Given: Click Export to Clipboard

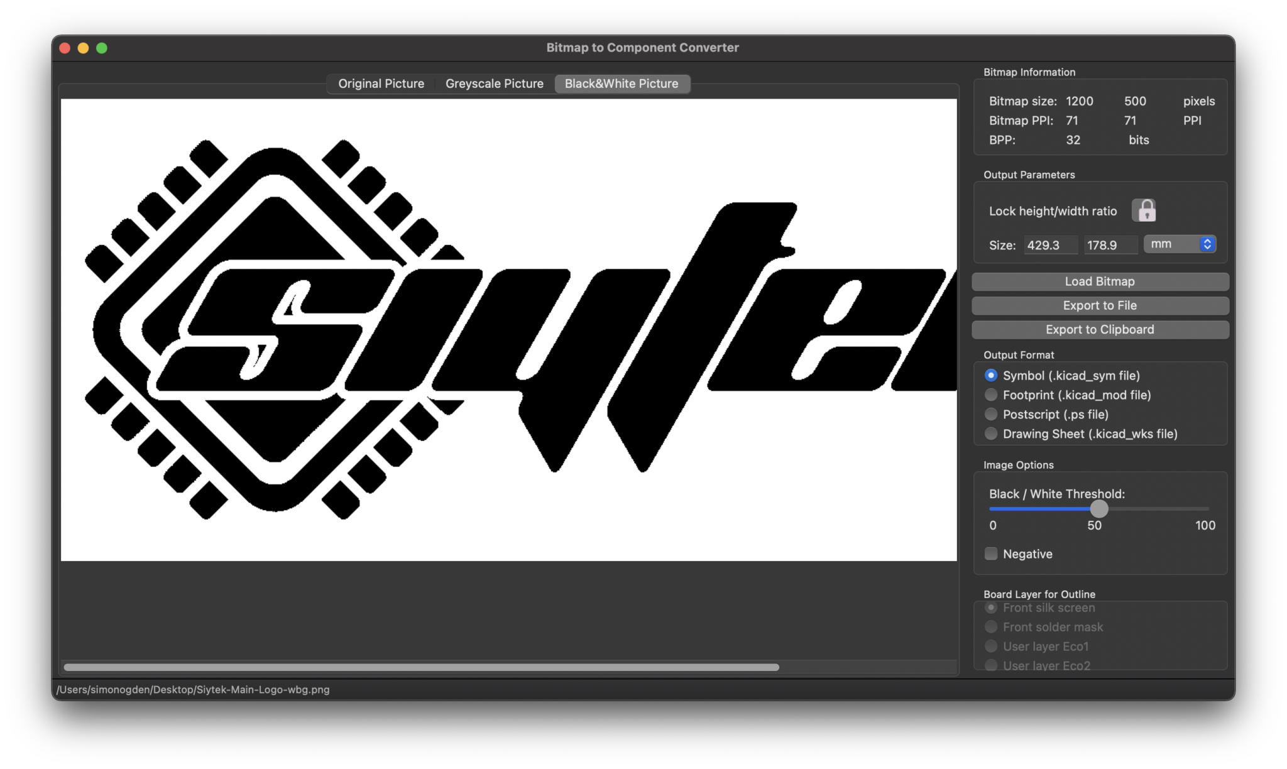Looking at the screenshot, I should click(x=1100, y=329).
